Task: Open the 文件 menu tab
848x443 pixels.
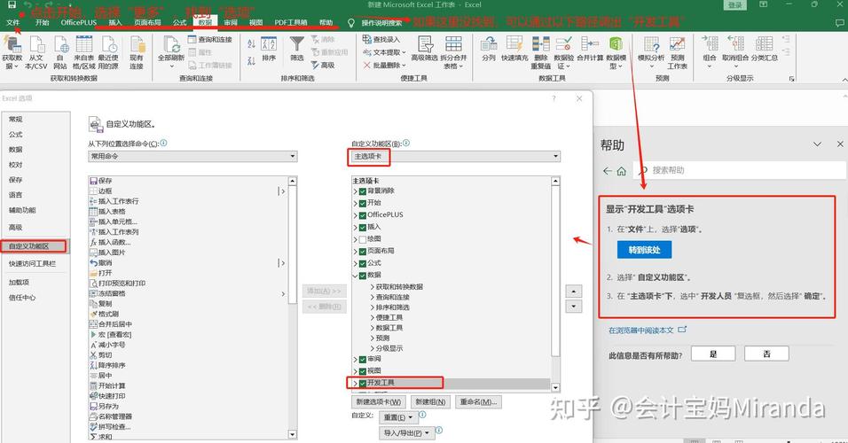Action: (x=13, y=23)
